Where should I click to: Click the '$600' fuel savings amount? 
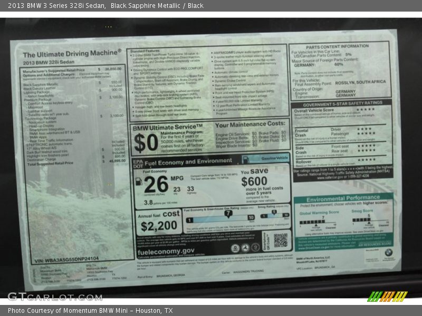tap(254, 181)
